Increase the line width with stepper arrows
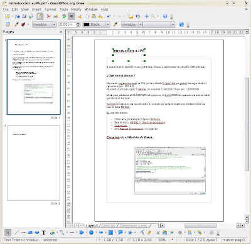Image resolution: width=251 pixels, height=244 pixels. click(78, 23)
